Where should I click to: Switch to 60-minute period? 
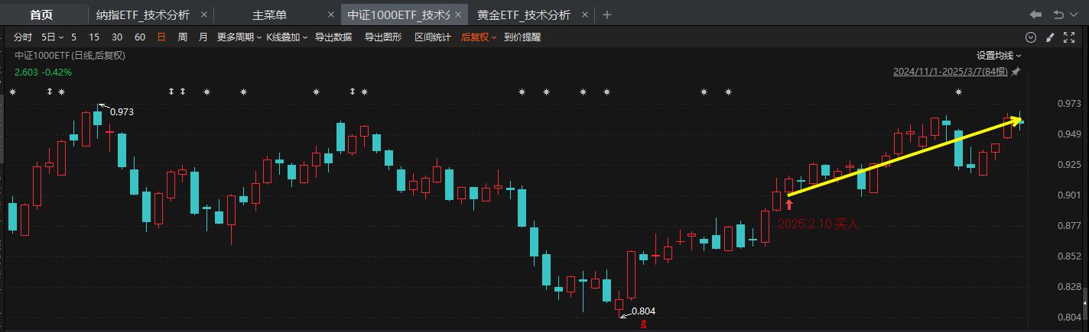[x=140, y=37]
